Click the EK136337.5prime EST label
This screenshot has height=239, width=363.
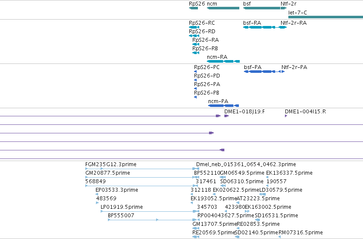tap(289, 173)
